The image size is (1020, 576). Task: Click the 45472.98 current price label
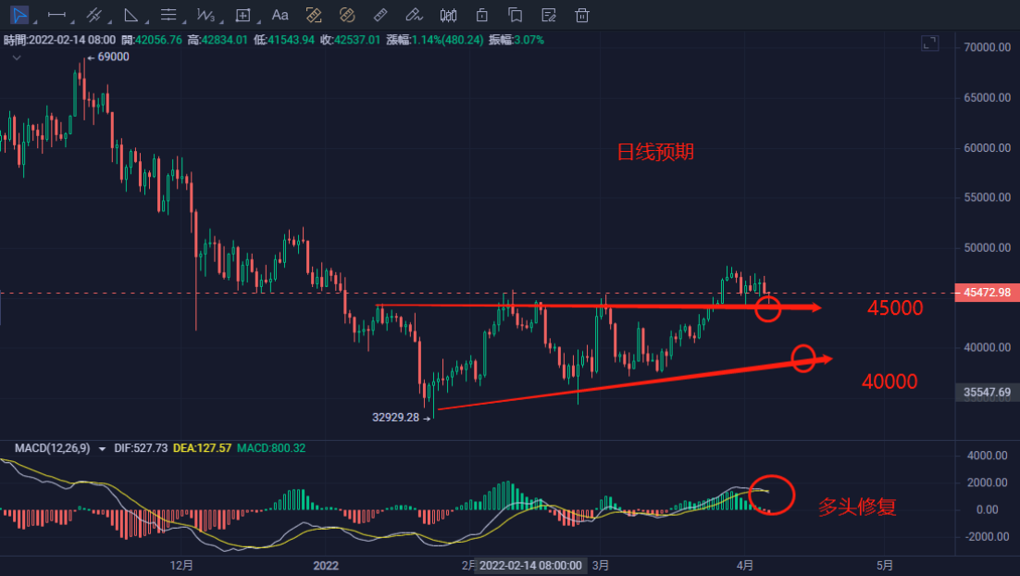[985, 293]
